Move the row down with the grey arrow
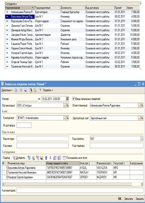Screen dimensions: 145x203 pos(50,158)
